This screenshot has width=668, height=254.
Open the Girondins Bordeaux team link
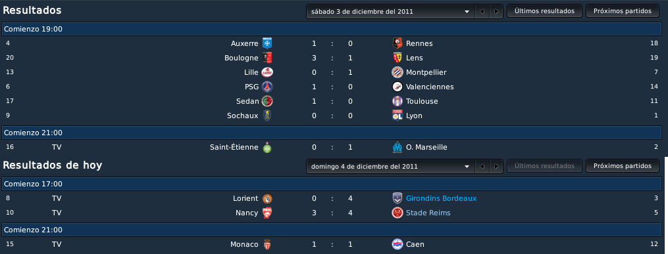441,198
